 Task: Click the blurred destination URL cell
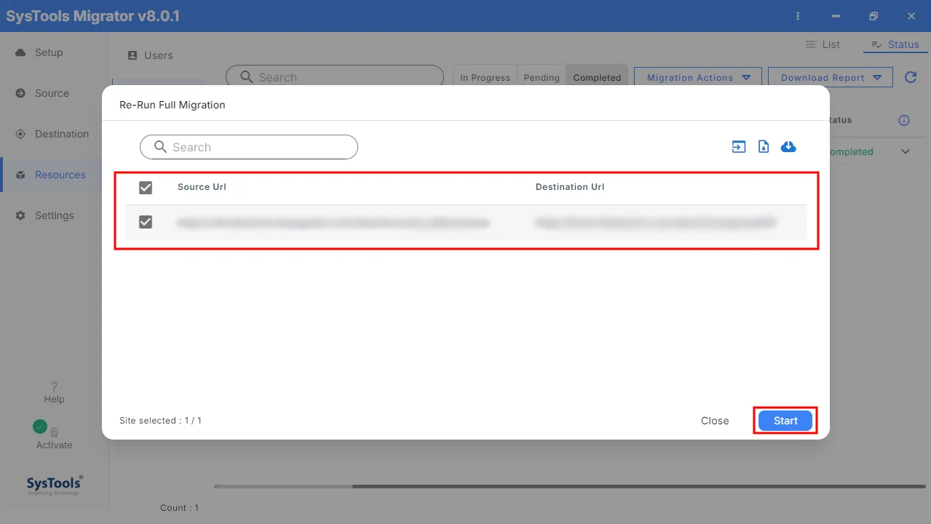[656, 223]
